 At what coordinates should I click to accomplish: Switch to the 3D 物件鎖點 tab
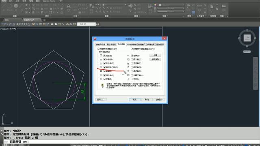click(132, 45)
